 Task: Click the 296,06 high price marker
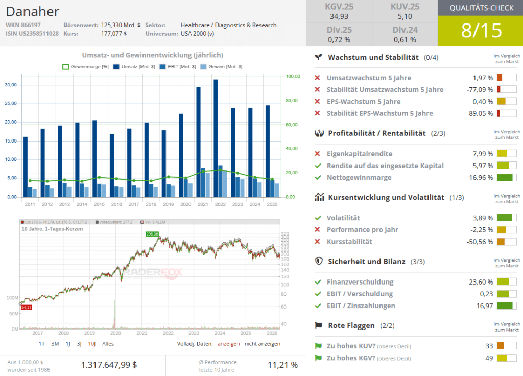(152, 234)
